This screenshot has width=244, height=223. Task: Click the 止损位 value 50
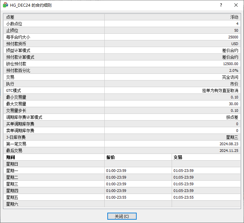pyautogui.click(x=236, y=30)
